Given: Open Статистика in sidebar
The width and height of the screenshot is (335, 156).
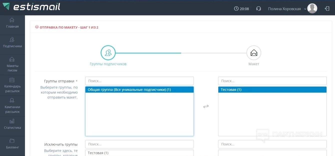Looking at the screenshot, I should pyautogui.click(x=12, y=124).
